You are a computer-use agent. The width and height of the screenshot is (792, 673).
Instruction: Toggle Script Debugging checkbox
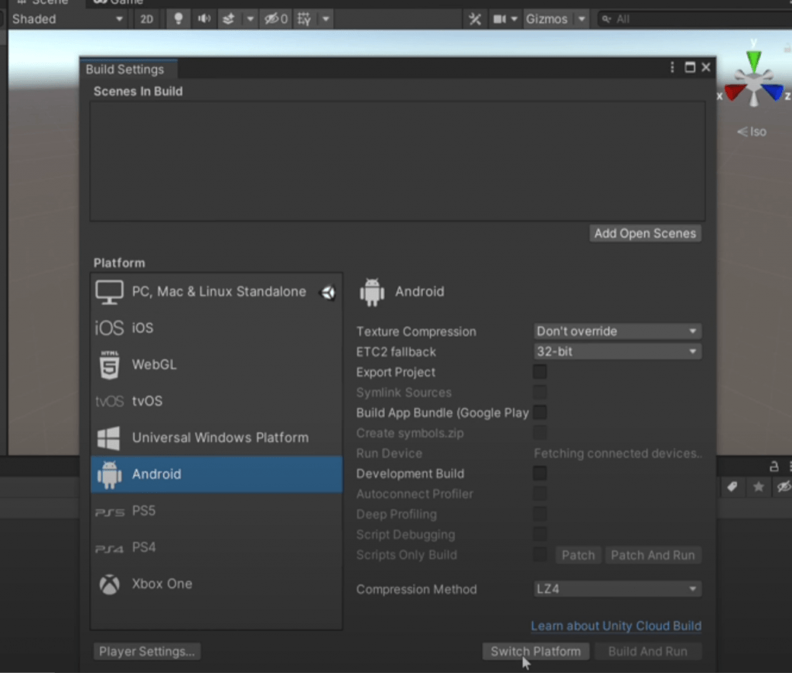pos(540,534)
